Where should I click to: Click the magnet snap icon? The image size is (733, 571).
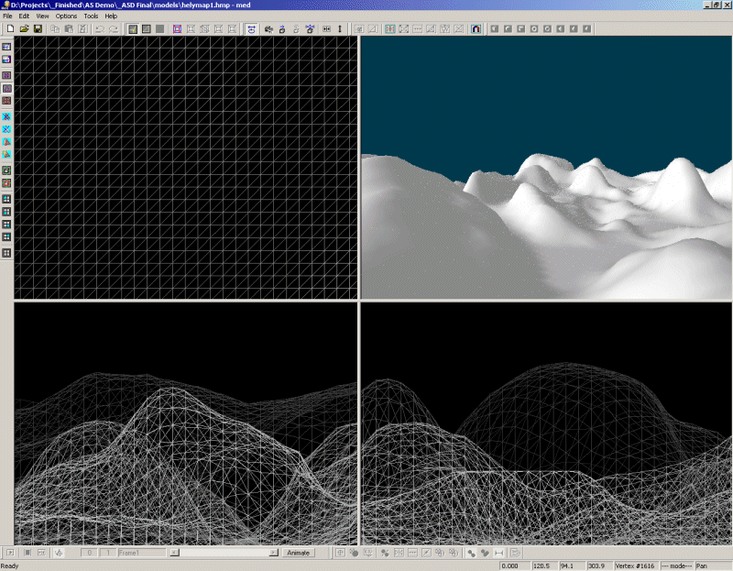pos(476,29)
